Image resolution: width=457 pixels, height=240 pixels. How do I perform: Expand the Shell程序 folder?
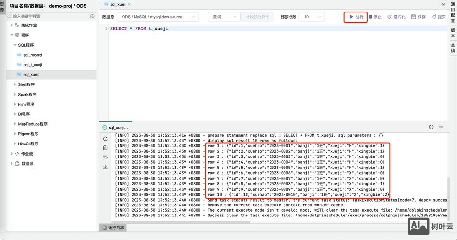[15, 84]
